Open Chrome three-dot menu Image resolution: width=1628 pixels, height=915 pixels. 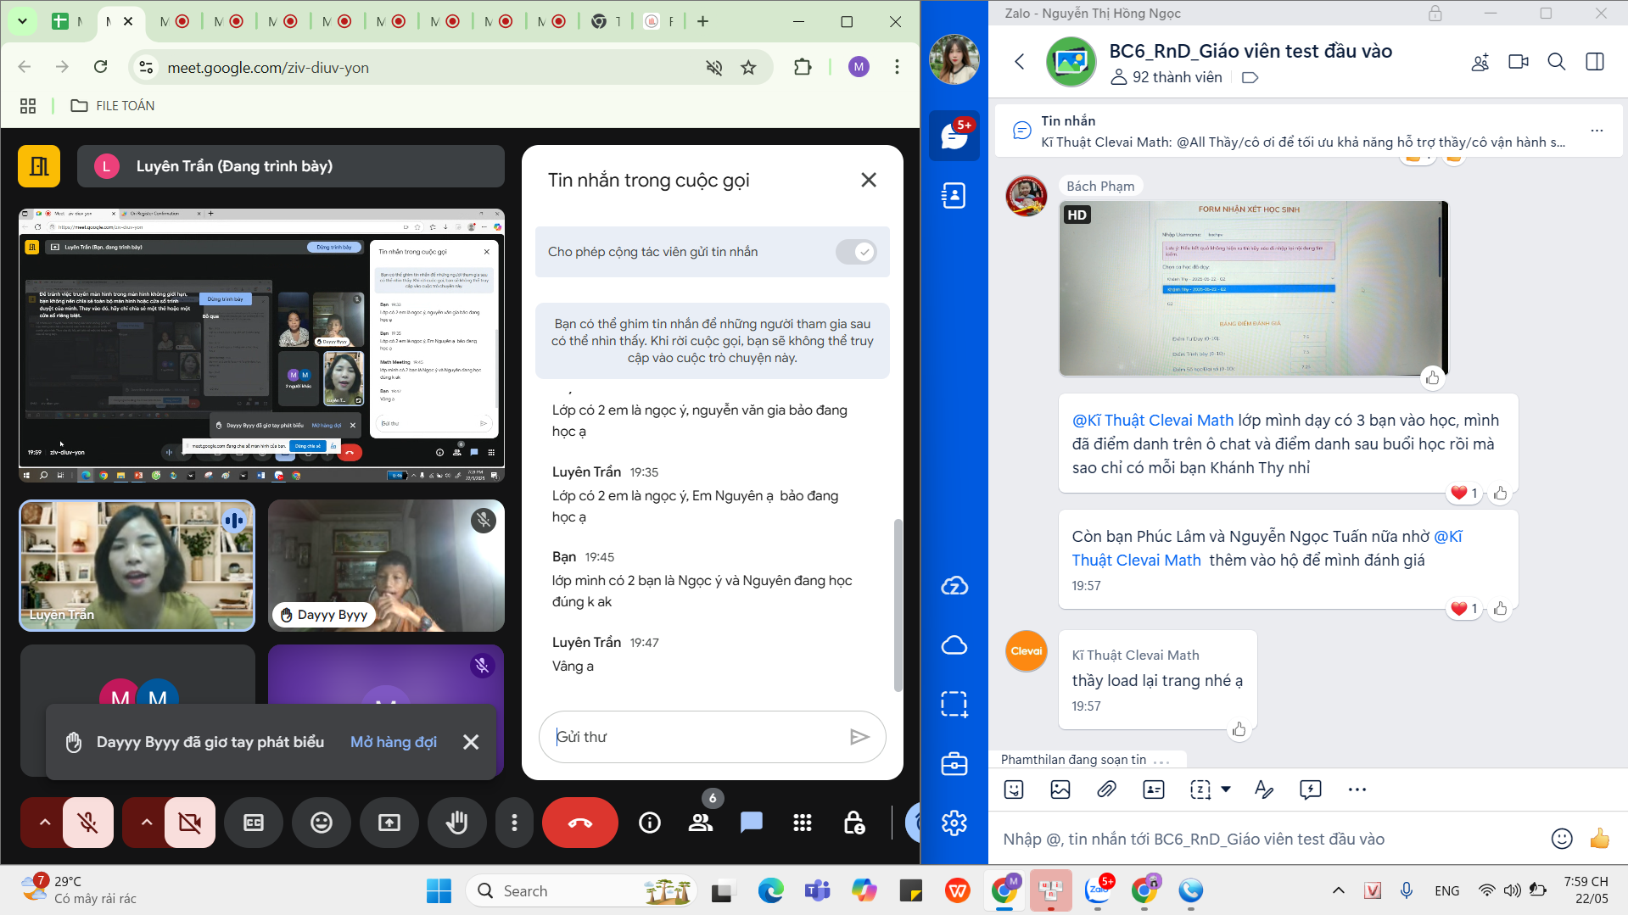897,67
